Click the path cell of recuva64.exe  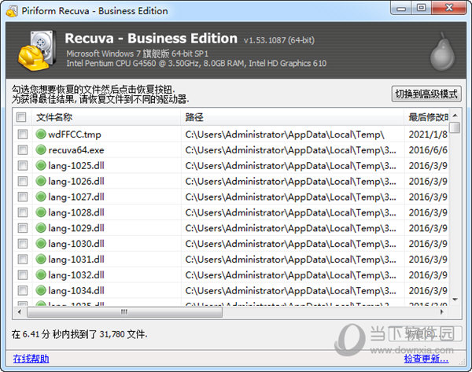click(293, 150)
